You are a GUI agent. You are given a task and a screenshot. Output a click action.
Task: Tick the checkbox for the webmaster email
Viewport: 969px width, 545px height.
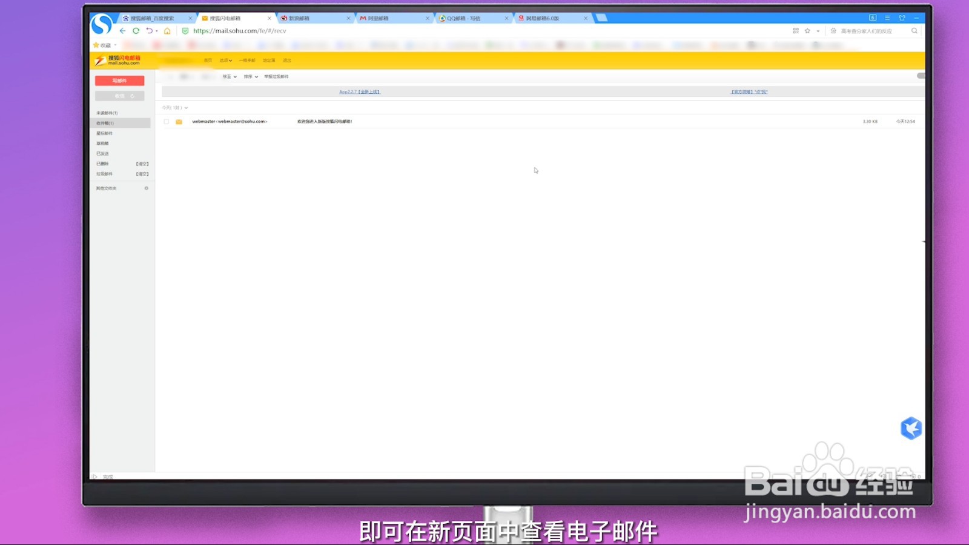pyautogui.click(x=167, y=122)
